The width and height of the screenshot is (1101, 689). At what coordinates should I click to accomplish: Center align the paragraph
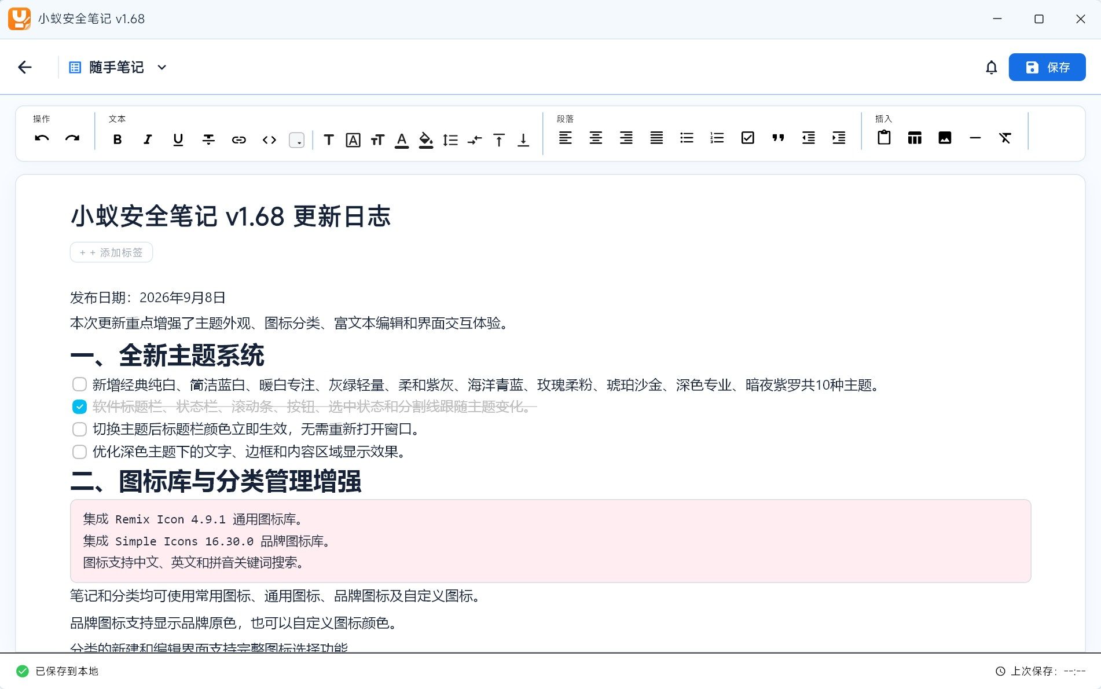[x=596, y=138]
